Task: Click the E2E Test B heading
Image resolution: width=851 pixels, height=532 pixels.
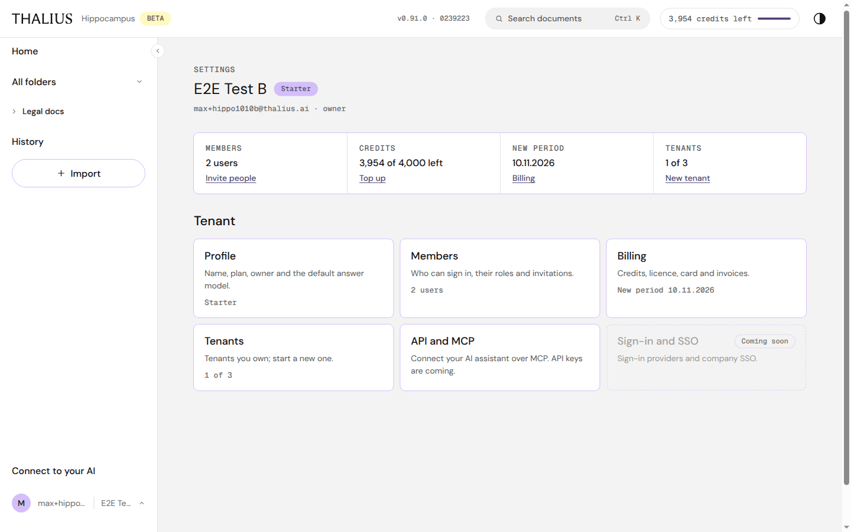Action: (230, 89)
